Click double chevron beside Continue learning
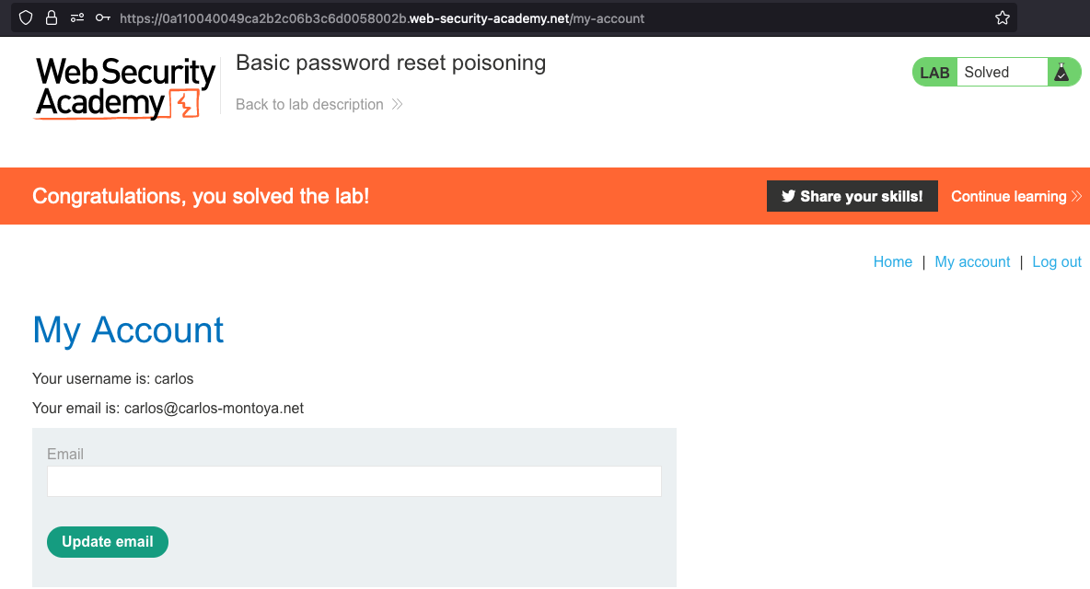Viewport: 1090px width, 589px height. click(1075, 196)
